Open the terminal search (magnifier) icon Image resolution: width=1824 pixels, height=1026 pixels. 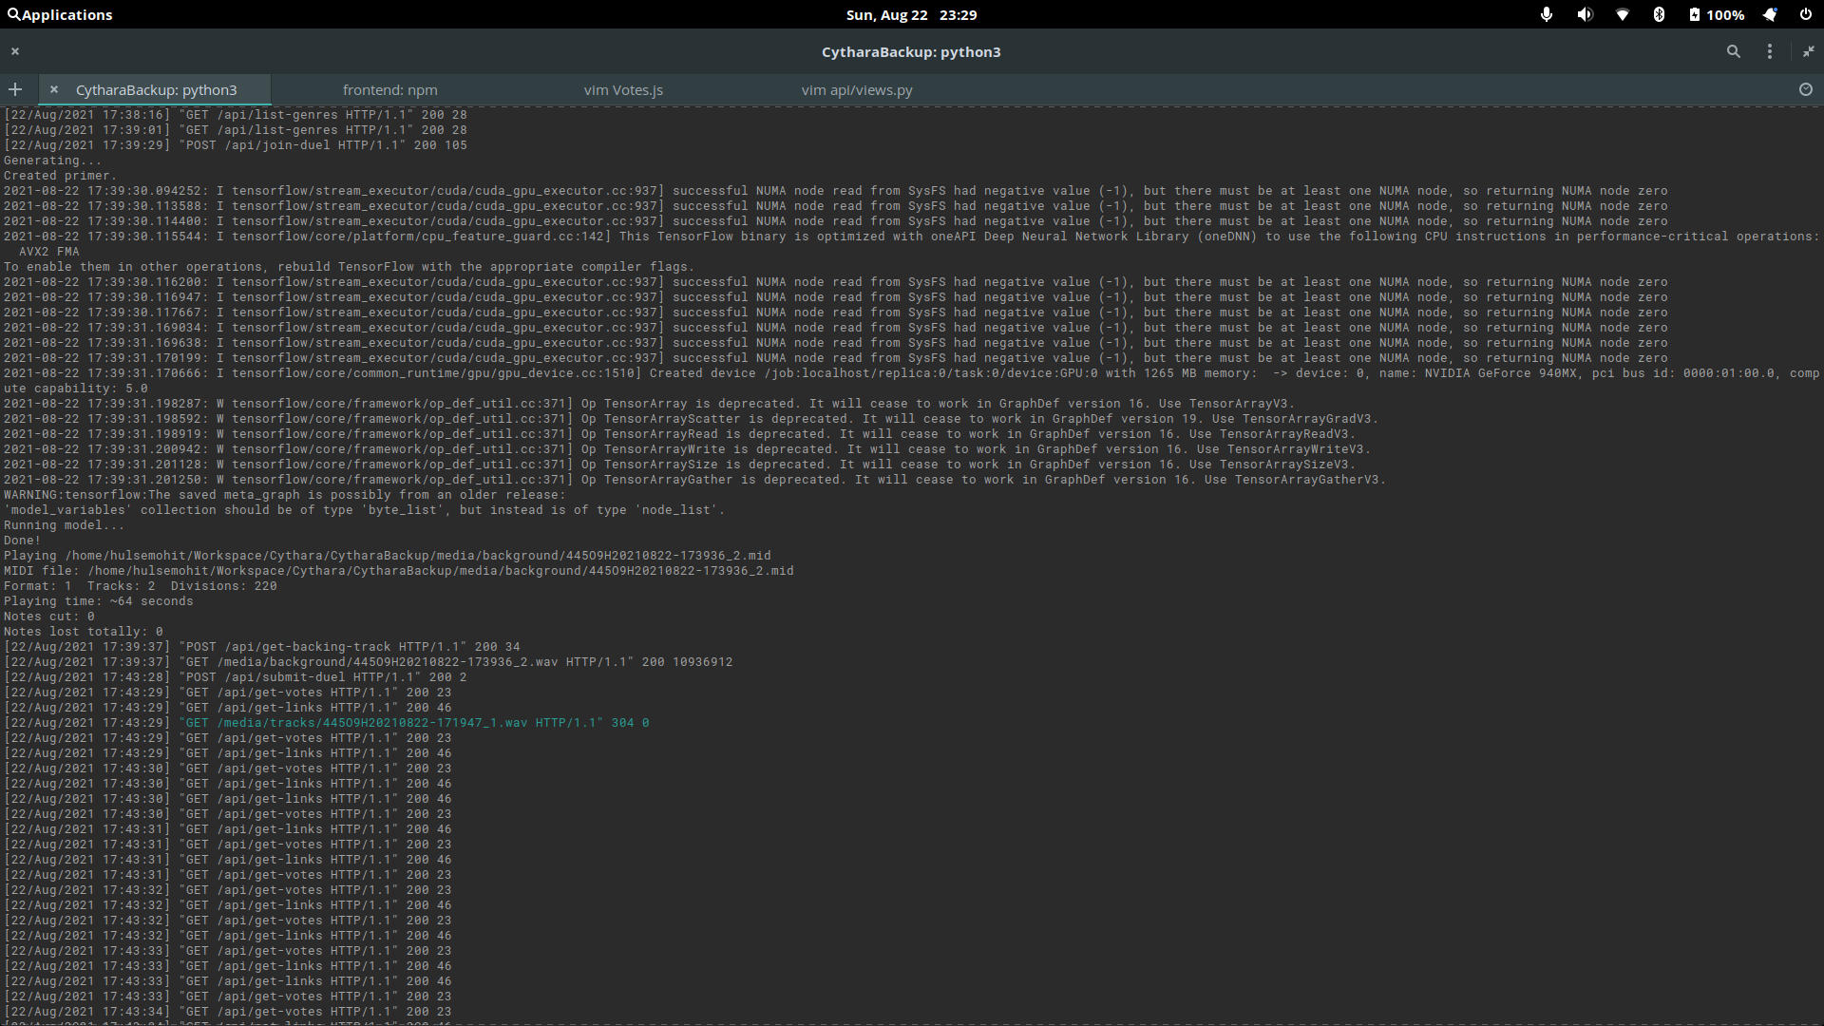1733,51
